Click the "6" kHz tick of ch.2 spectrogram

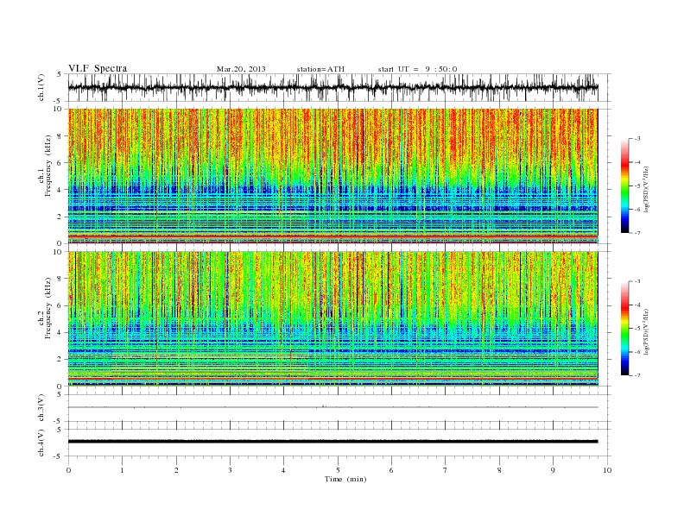point(60,305)
